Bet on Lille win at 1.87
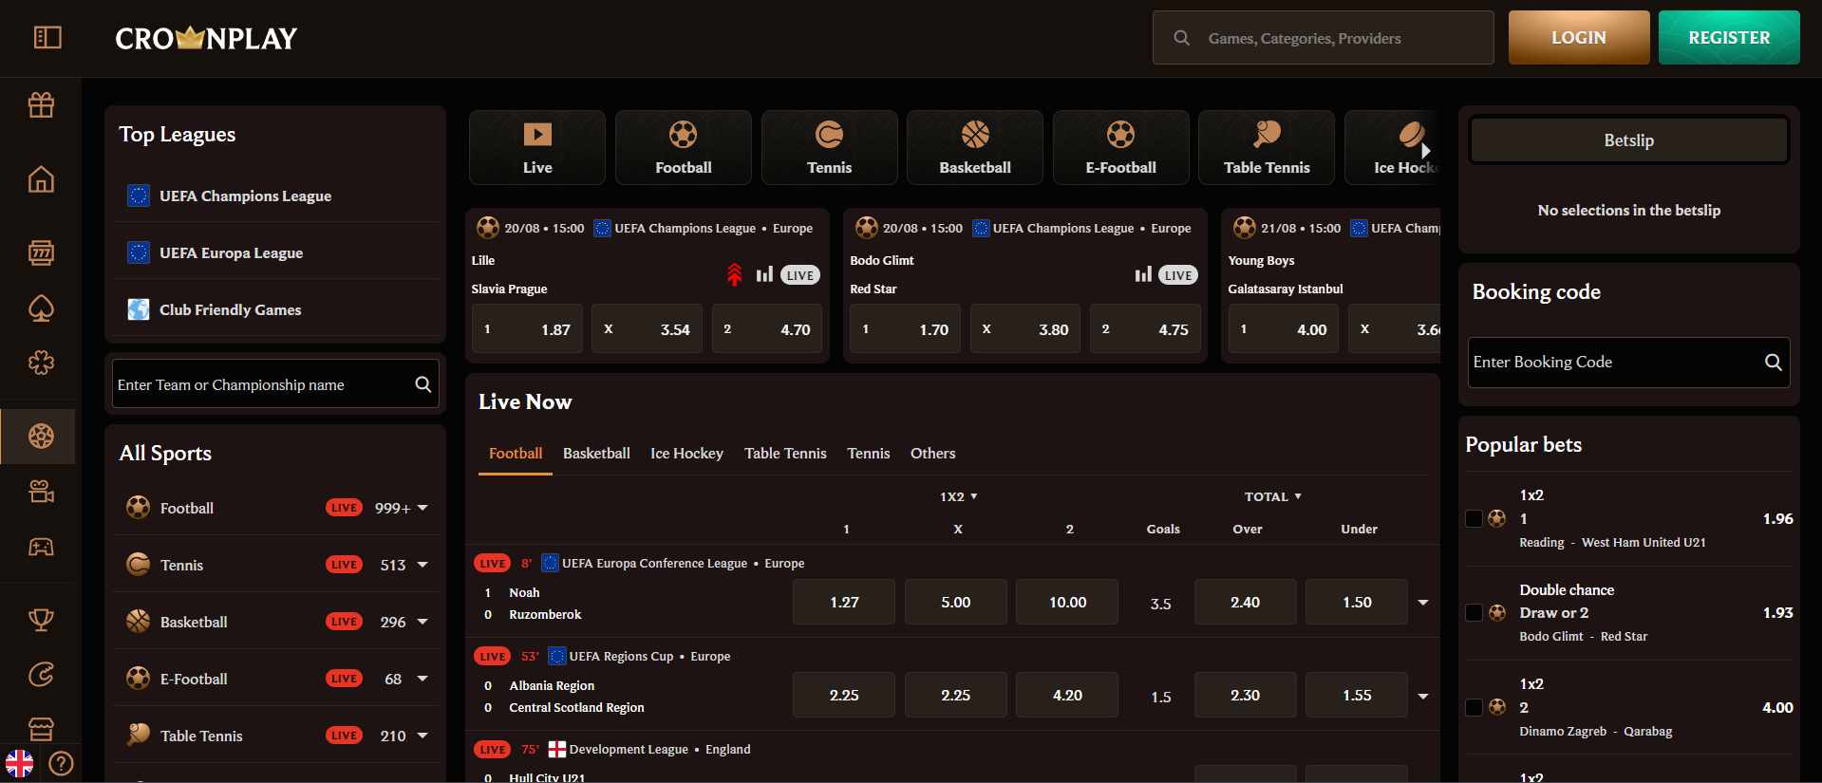1822x783 pixels. [x=527, y=329]
